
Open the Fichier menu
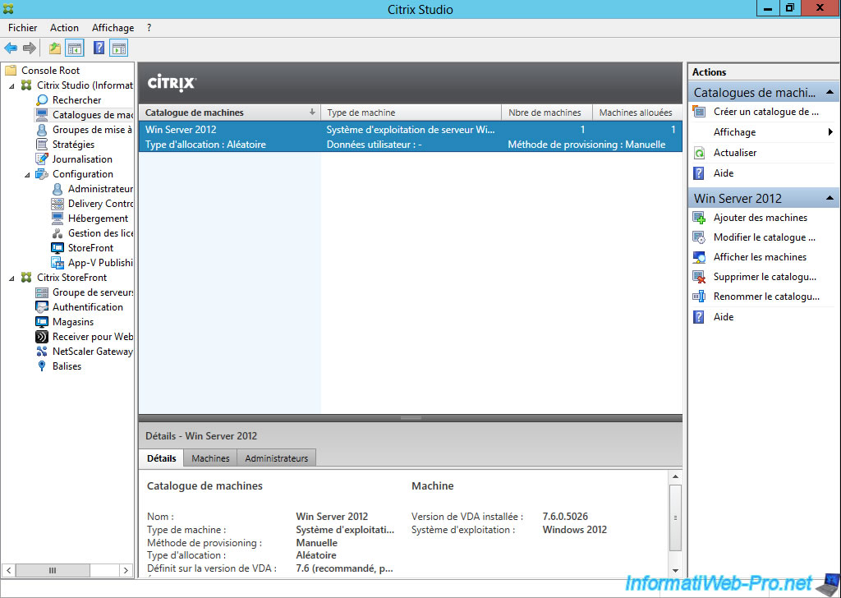22,28
